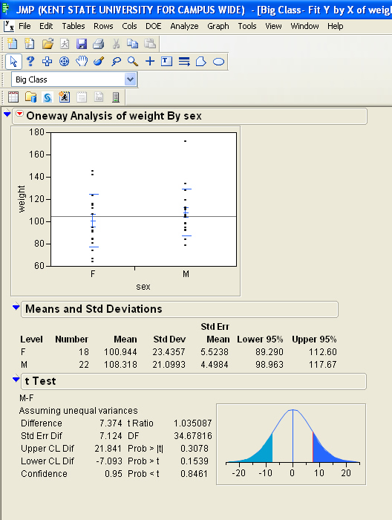Click the Save floppy disk icon
Image resolution: width=392 pixels, height=520 pixels.
click(81, 43)
